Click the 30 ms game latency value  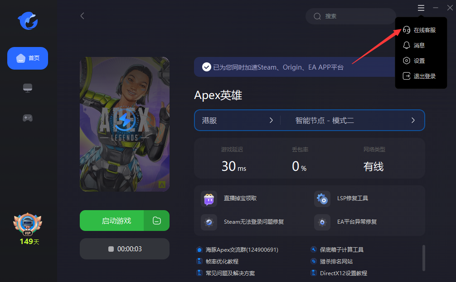point(234,166)
